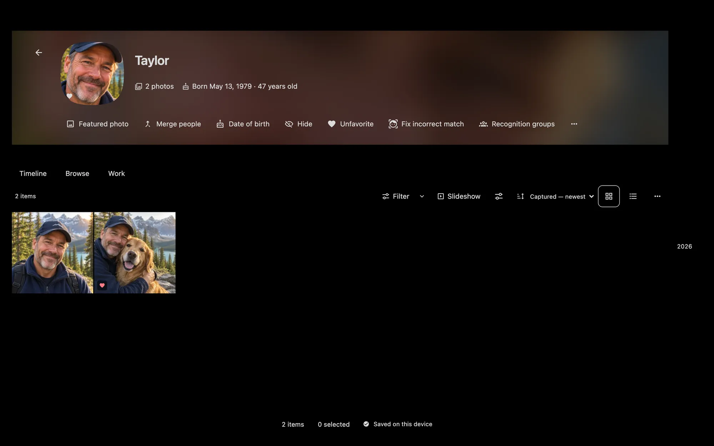Click the heart badge on profile picture
The width and height of the screenshot is (714, 446).
click(x=69, y=96)
